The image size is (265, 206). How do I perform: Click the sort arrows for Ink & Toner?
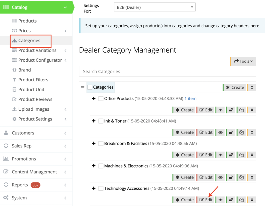point(252,132)
